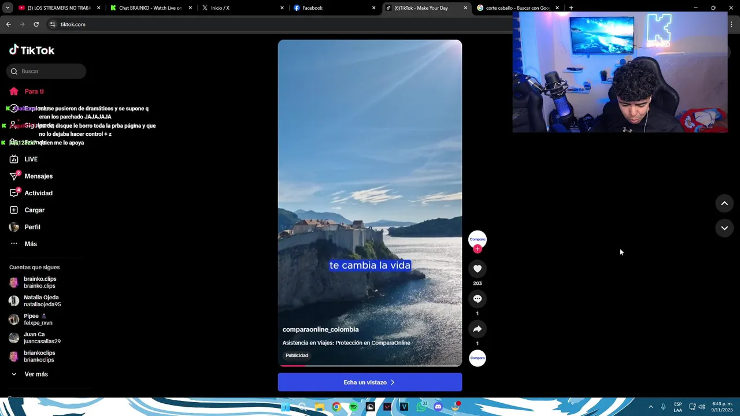Screen dimensions: 740x416
Task: Click the tiktok.com address bar
Action: 277,24
